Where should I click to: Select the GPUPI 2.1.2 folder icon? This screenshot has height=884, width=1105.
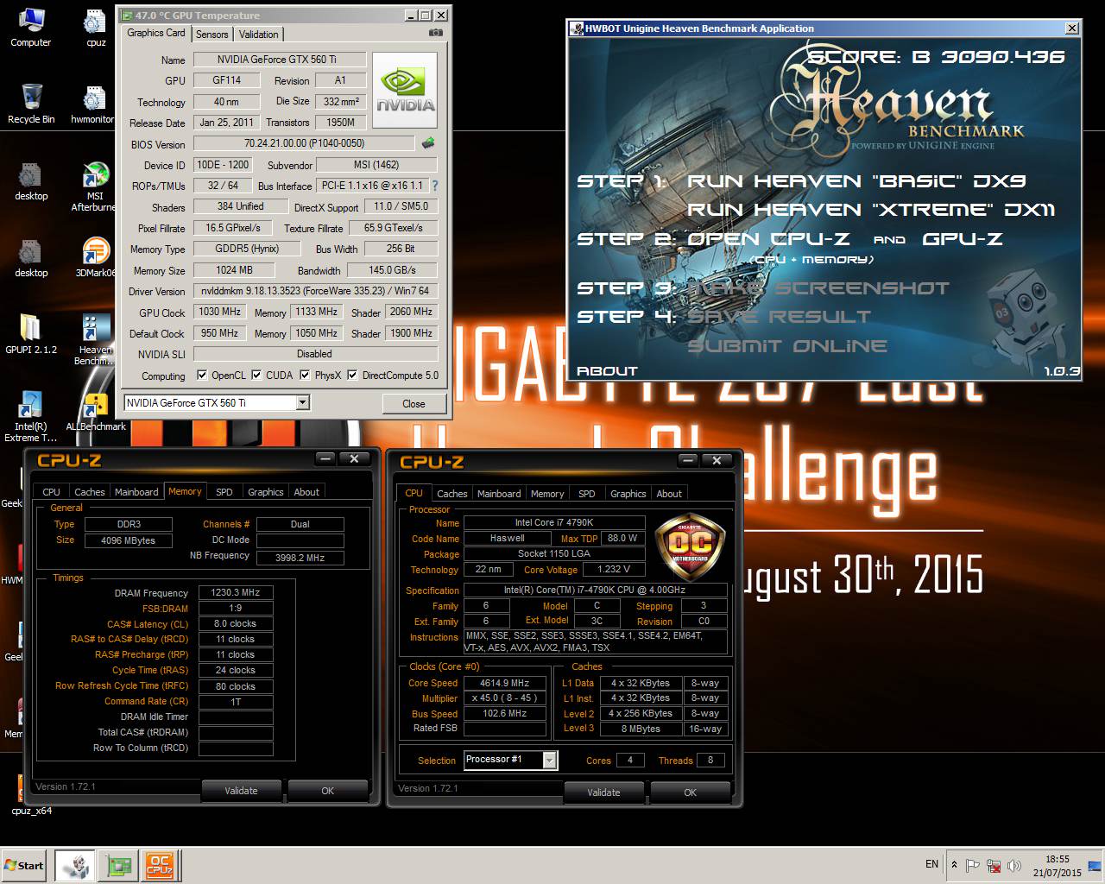pos(31,334)
